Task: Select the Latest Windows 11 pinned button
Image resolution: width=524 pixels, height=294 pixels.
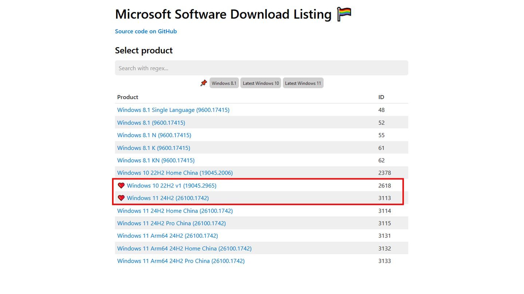Action: (303, 83)
